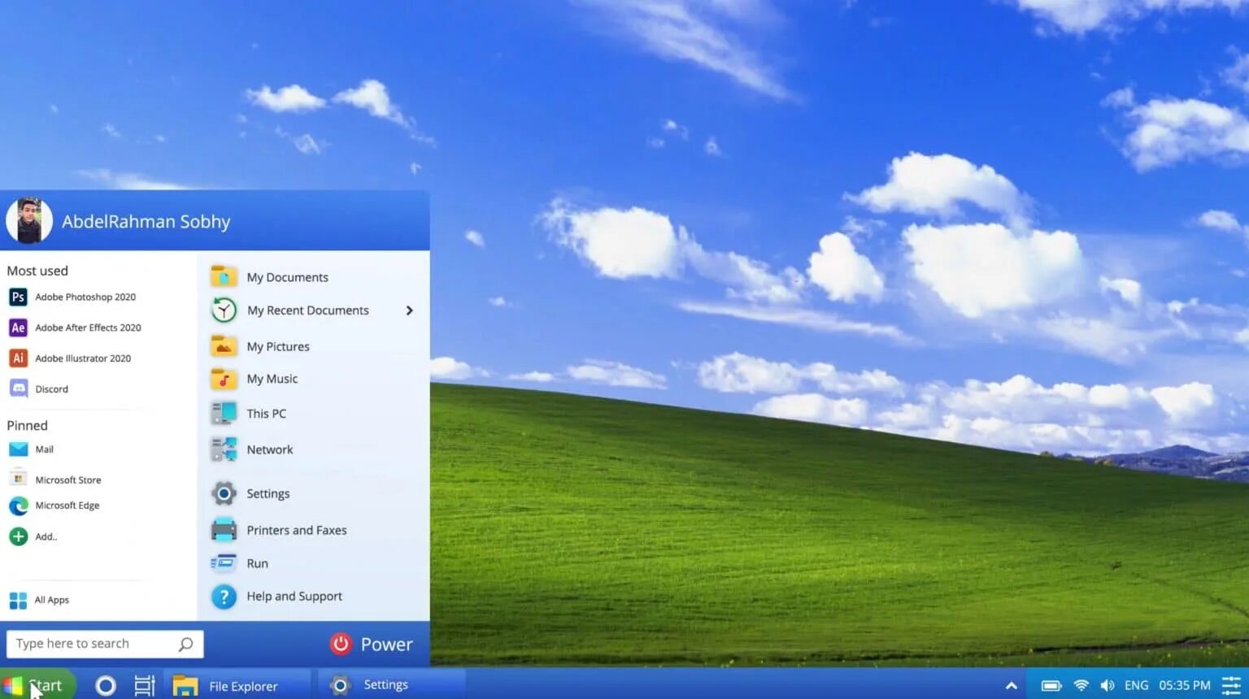This screenshot has width=1249, height=699.
Task: Toggle Wi-Fi status from the system tray
Action: point(1080,685)
